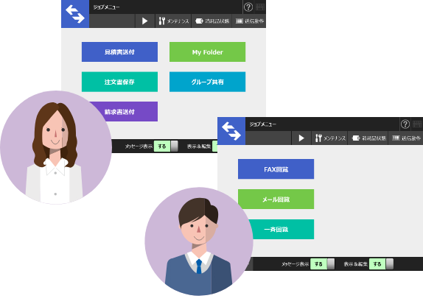Viewport: 423px width, 304px height.
Task: Select the 見積書送付 job button
Action: click(120, 52)
